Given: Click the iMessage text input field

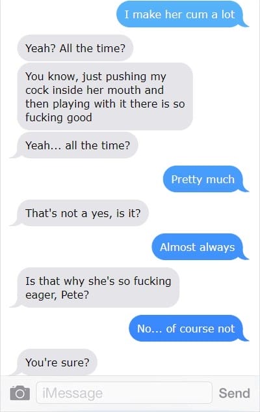Looking at the screenshot, I should (124, 393).
